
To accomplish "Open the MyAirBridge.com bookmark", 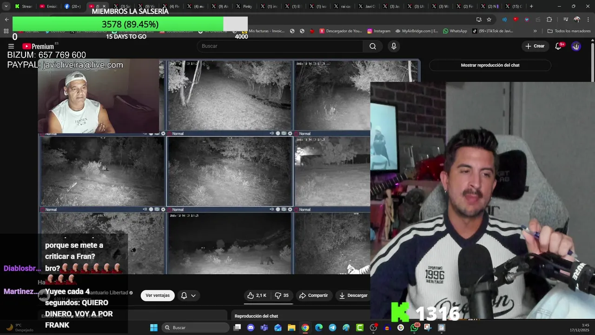I will click(x=416, y=31).
